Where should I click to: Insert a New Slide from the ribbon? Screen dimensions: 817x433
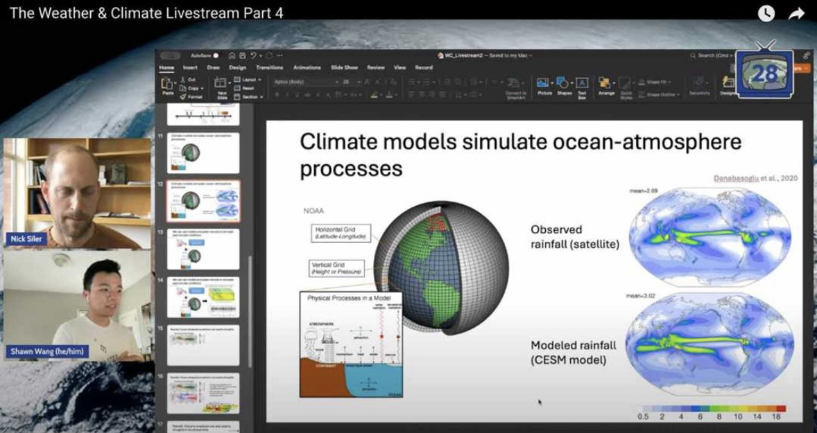tap(222, 84)
